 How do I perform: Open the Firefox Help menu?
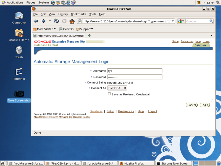point(102,14)
